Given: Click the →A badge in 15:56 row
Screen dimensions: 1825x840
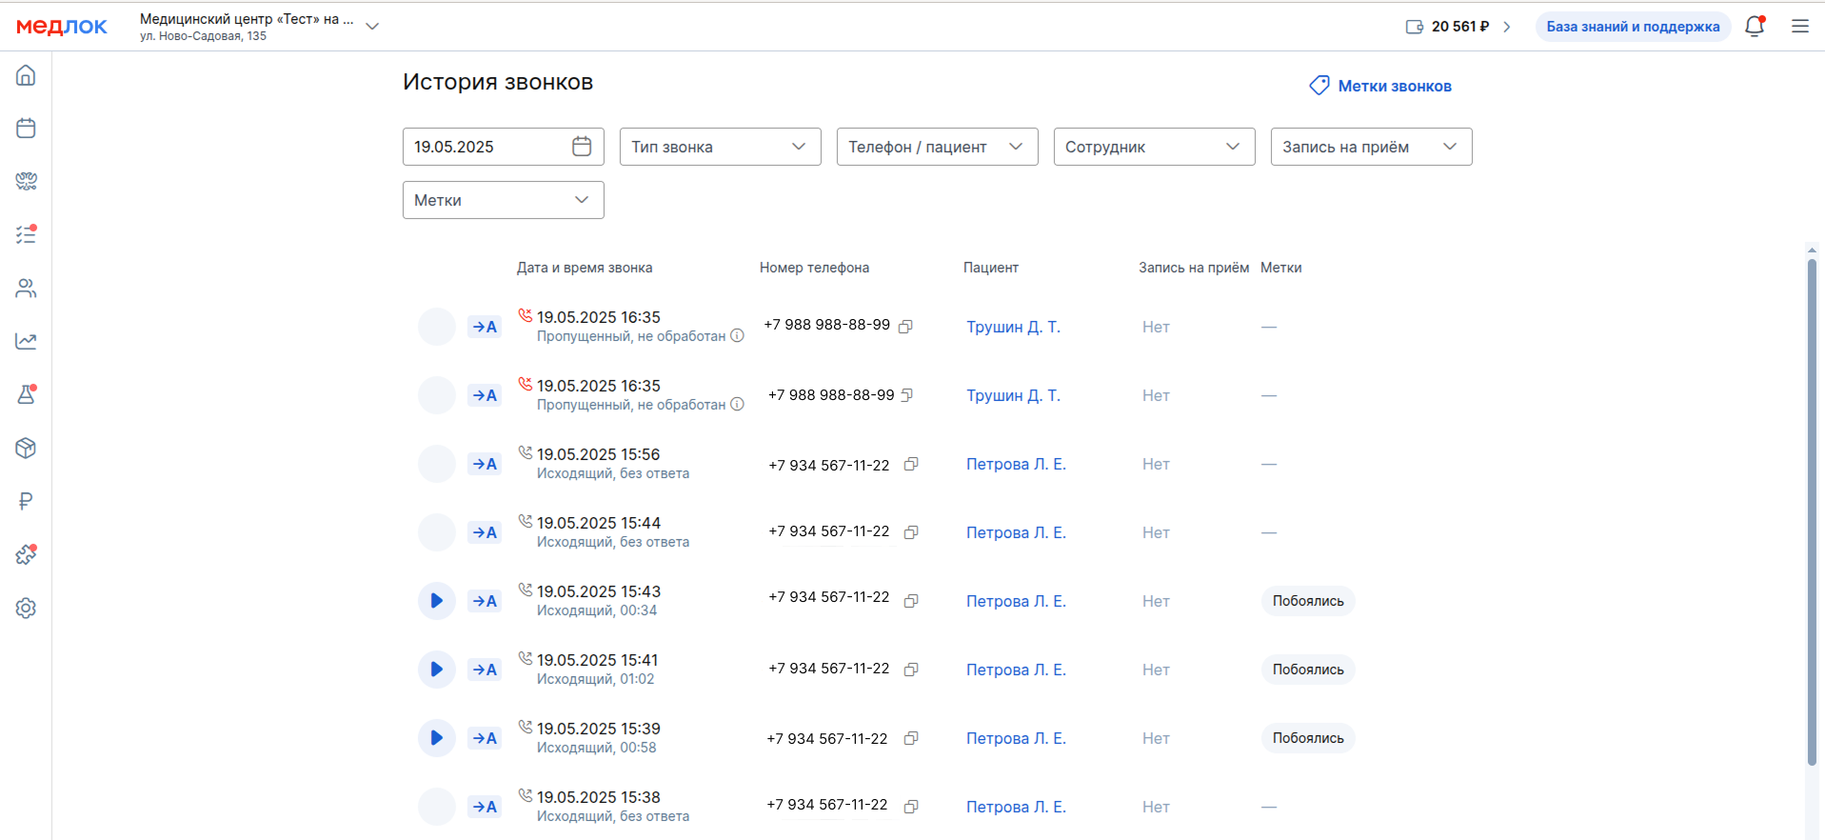Looking at the screenshot, I should [x=485, y=464].
